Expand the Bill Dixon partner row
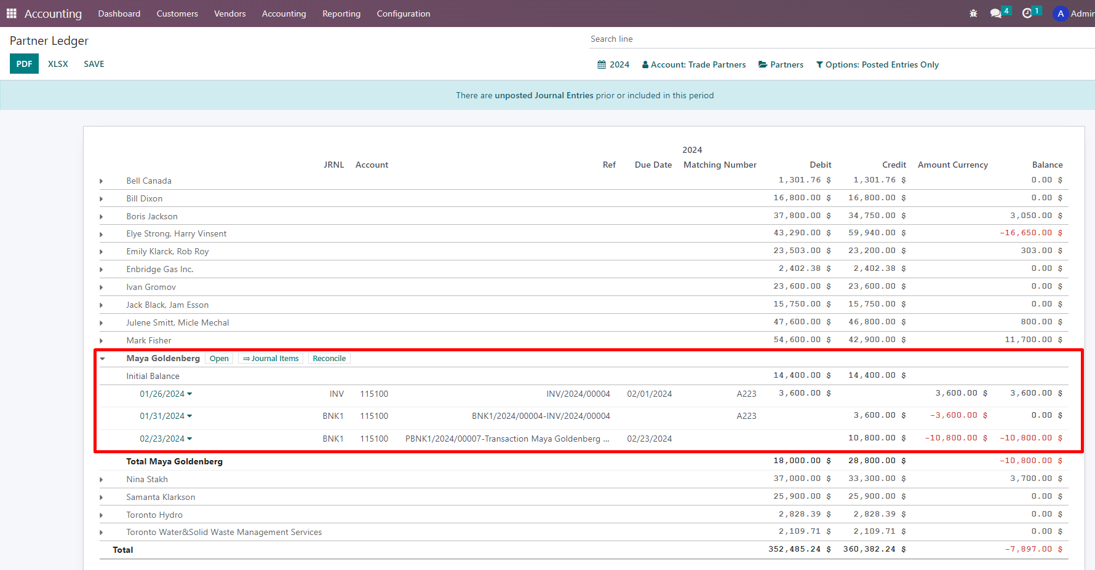 (101, 199)
